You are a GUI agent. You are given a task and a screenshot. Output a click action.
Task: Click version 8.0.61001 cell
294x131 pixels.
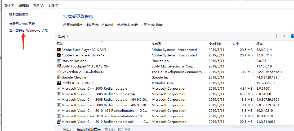pos(264,89)
